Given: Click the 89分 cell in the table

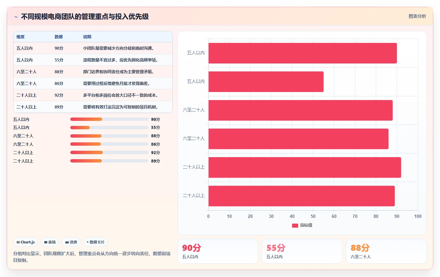Looking at the screenshot, I should click(x=59, y=107).
